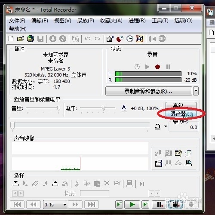Click the Undo arrow icon
Screen dimensions: 215x215
tap(88, 39)
